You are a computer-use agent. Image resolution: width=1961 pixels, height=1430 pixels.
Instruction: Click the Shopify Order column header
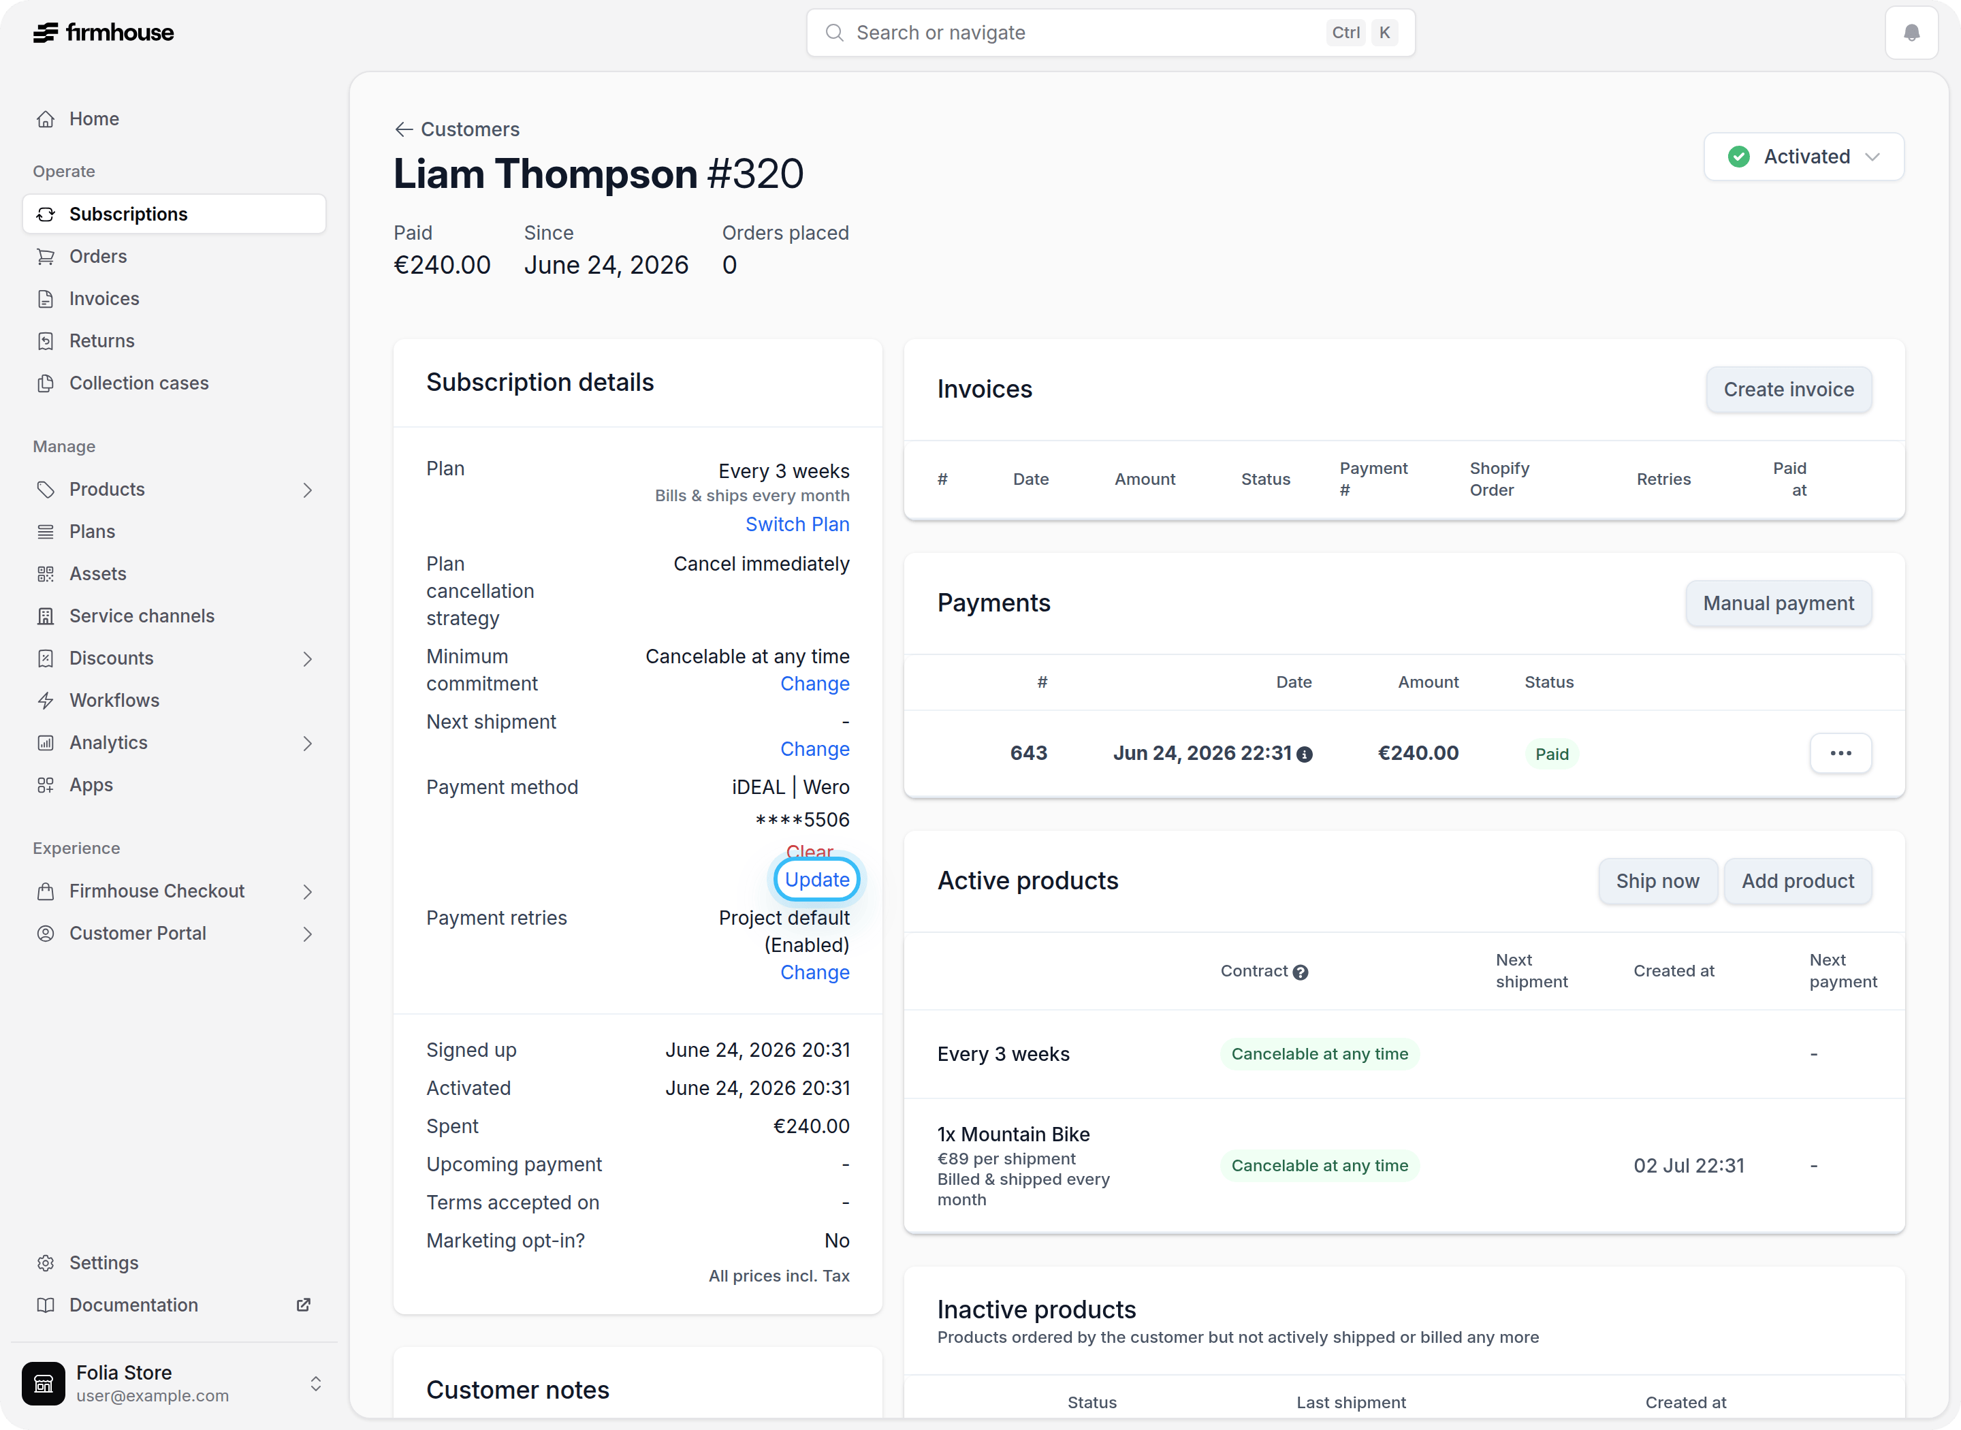(x=1499, y=479)
